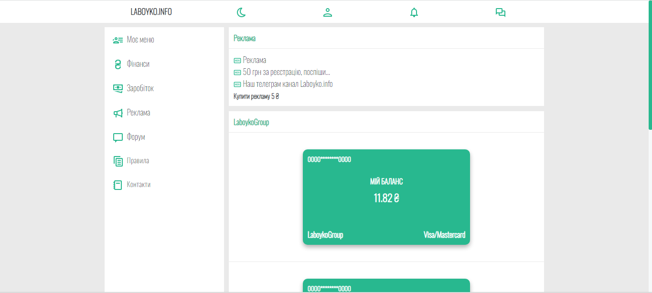Open the Наш телеграм канал Laboyko.info link
Viewport: 652px width, 293px height.
[288, 84]
